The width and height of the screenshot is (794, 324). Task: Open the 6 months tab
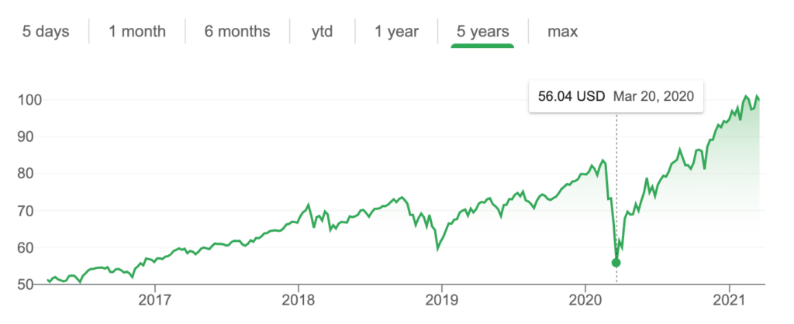coord(237,31)
